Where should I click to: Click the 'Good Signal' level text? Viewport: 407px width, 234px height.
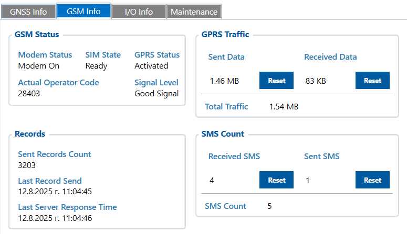pos(156,94)
